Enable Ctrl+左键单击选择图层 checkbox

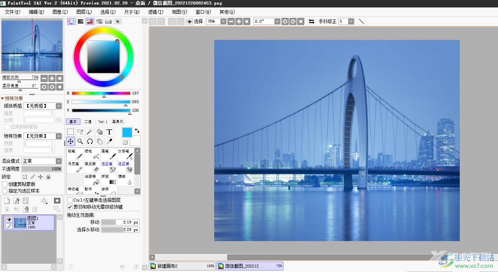(x=70, y=200)
